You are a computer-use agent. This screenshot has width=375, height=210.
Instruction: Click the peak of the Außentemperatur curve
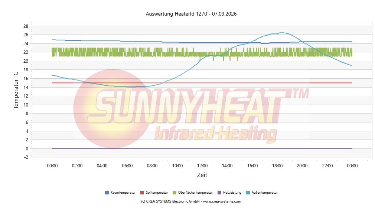(x=281, y=32)
